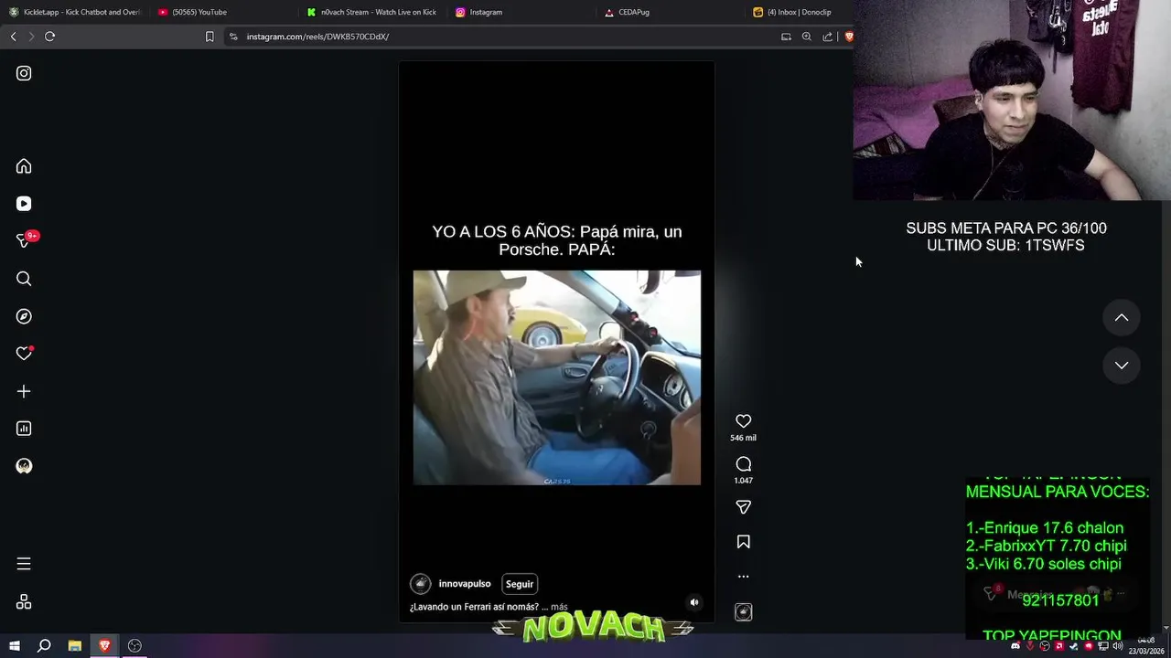This screenshot has height=658, width=1171.
Task: Like the reel with heart icon
Action: coord(744,421)
